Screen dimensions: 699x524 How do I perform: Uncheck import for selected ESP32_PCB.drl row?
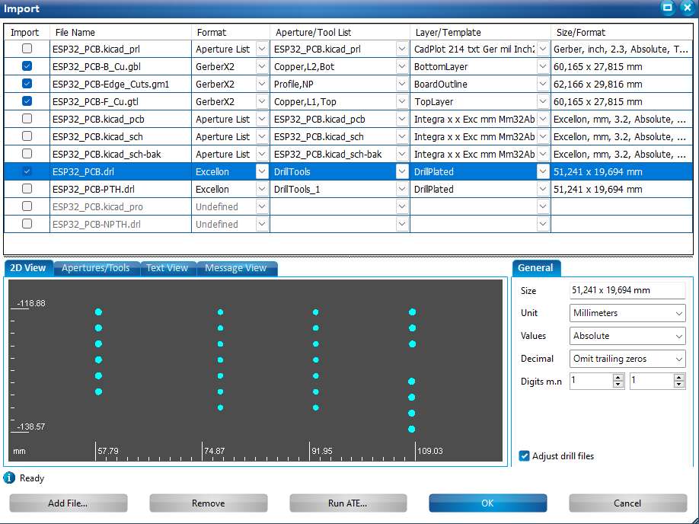tap(27, 171)
